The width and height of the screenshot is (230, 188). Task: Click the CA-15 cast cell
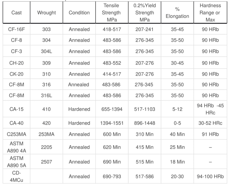(16, 109)
